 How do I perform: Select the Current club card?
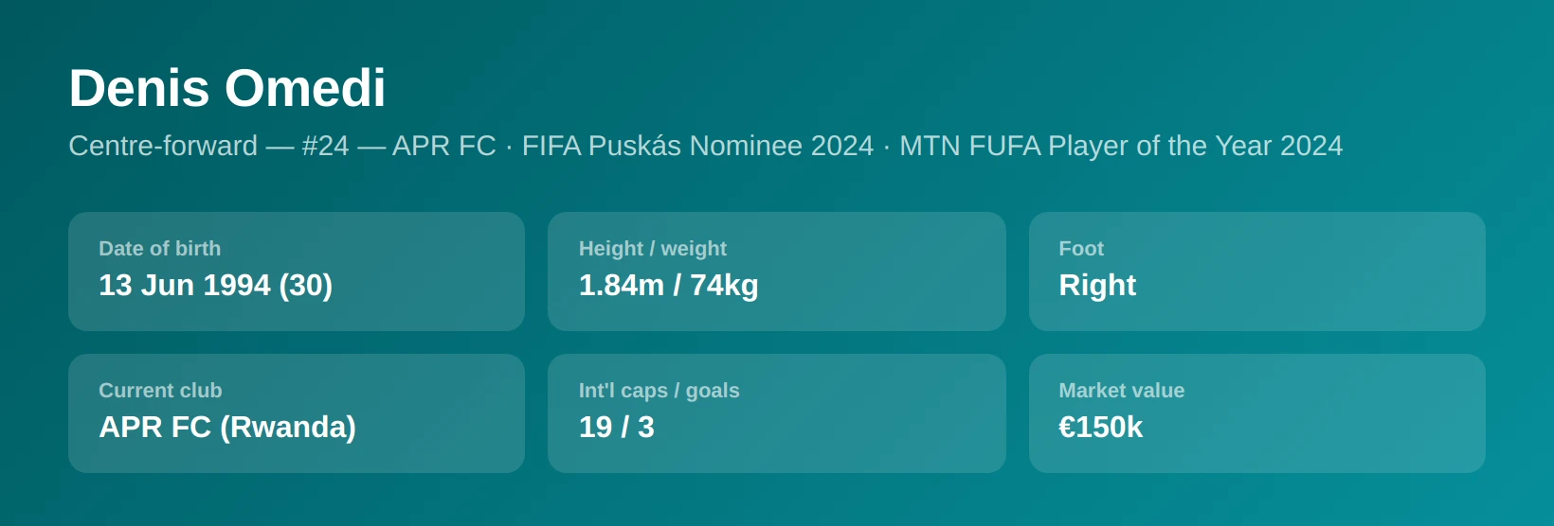point(297,413)
